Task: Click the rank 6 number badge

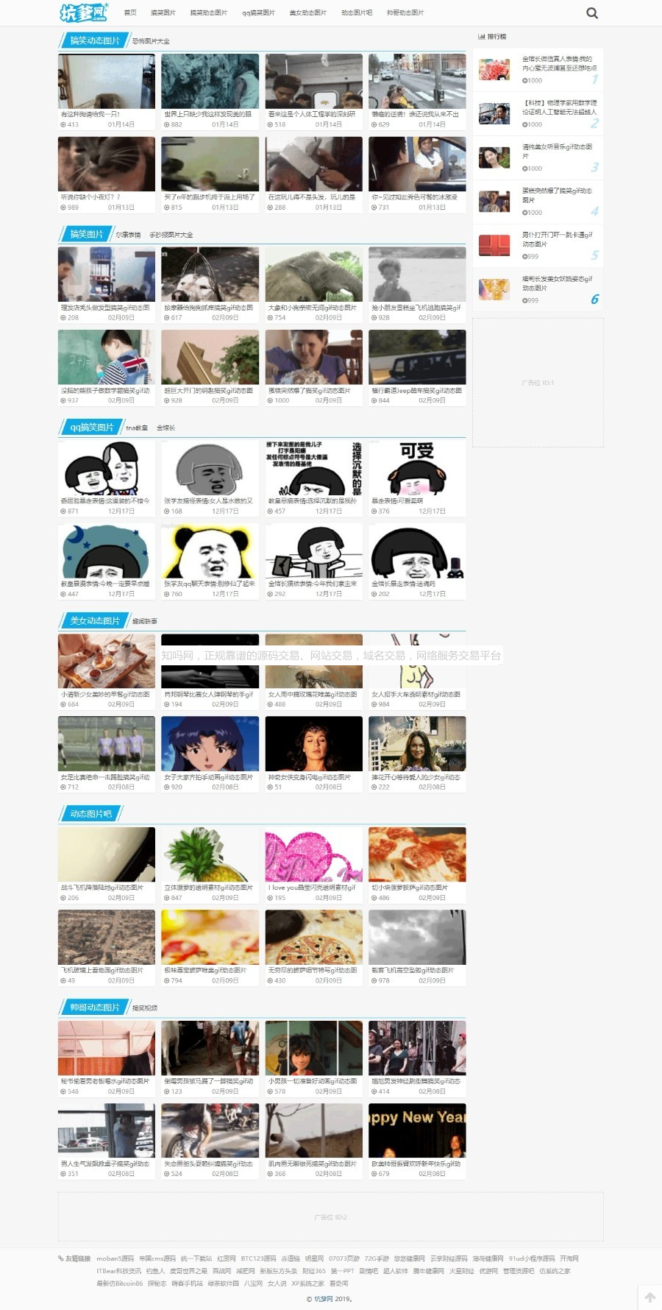Action: click(x=595, y=299)
